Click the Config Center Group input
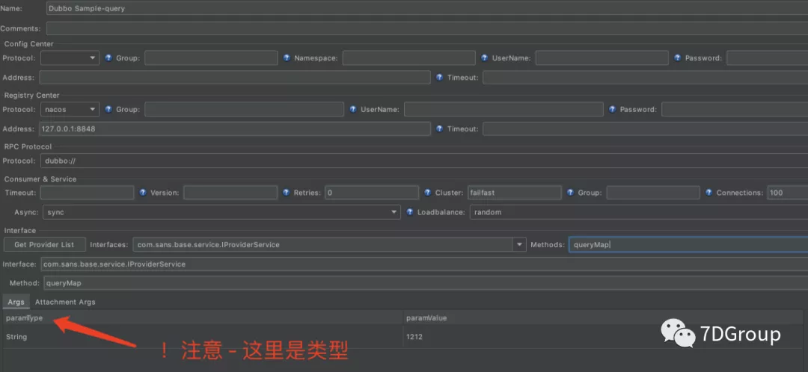The image size is (808, 372). click(211, 58)
